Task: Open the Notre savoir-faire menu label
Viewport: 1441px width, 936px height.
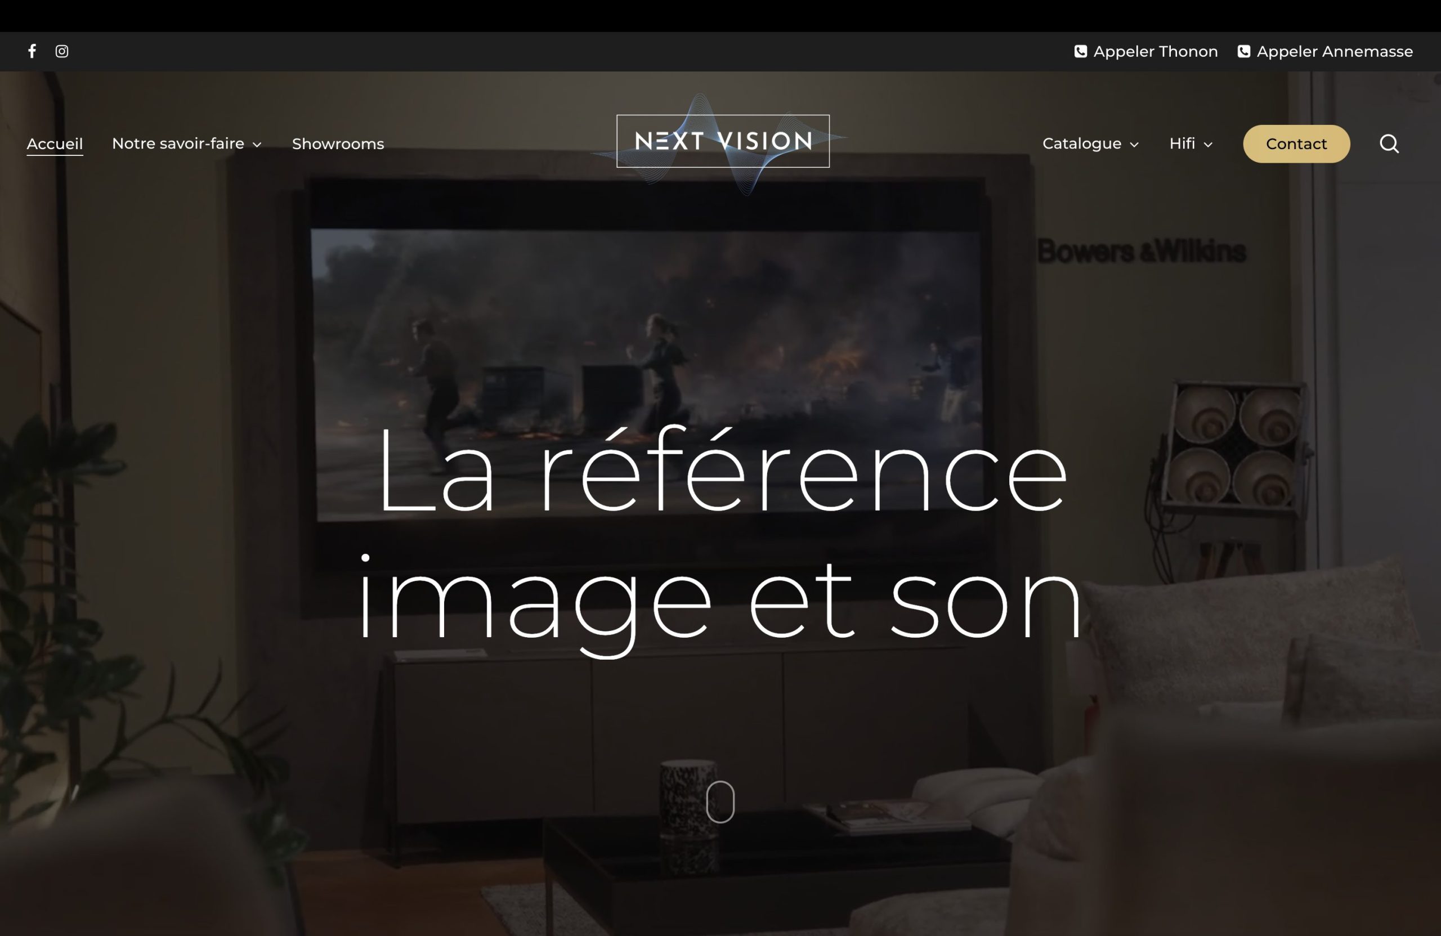Action: [x=178, y=144]
